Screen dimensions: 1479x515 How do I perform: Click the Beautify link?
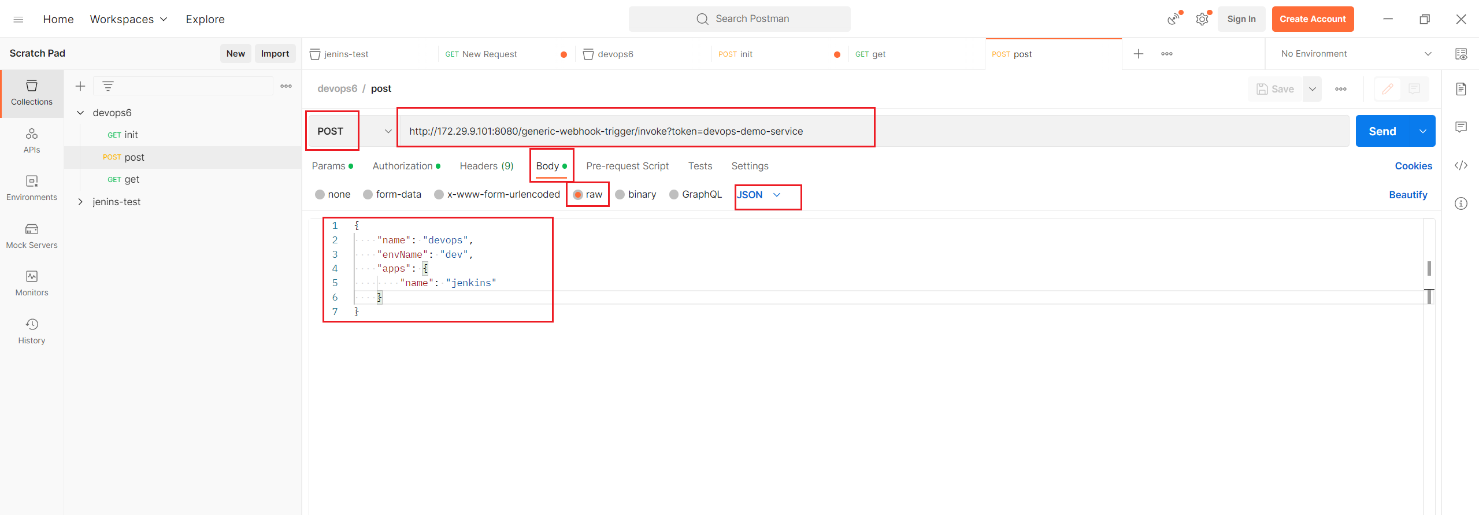(x=1408, y=195)
